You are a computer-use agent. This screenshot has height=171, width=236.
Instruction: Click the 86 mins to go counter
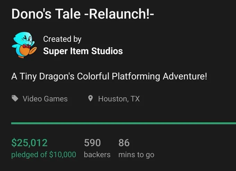(x=124, y=142)
